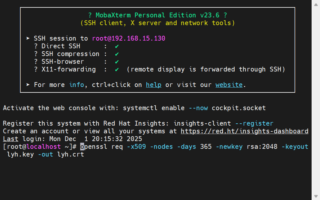Click the X11-forwarding green checkmark
This screenshot has width=320, height=200.
[x=117, y=70]
